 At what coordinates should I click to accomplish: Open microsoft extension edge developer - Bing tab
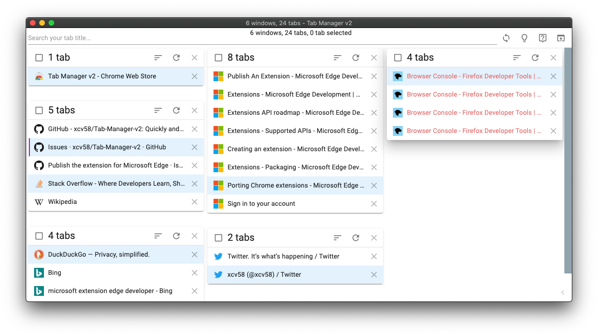point(116,291)
